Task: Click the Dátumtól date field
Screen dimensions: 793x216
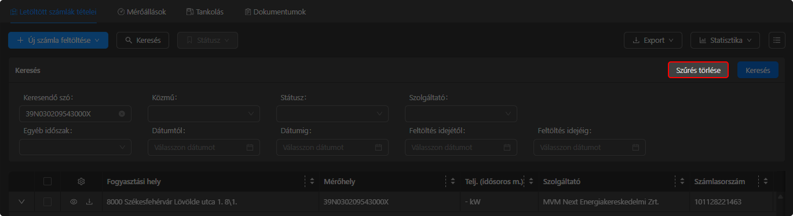Action: pyautogui.click(x=204, y=148)
